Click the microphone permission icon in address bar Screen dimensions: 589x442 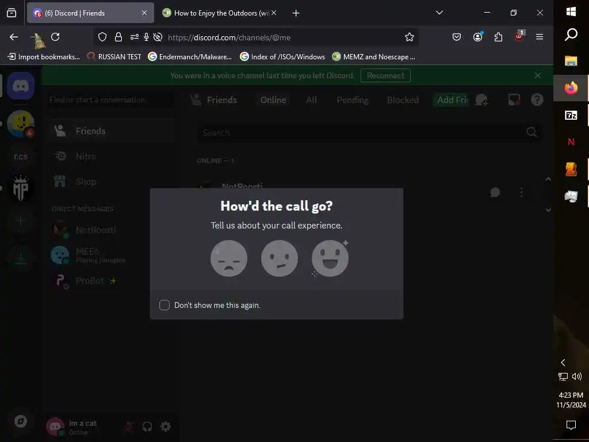(146, 37)
